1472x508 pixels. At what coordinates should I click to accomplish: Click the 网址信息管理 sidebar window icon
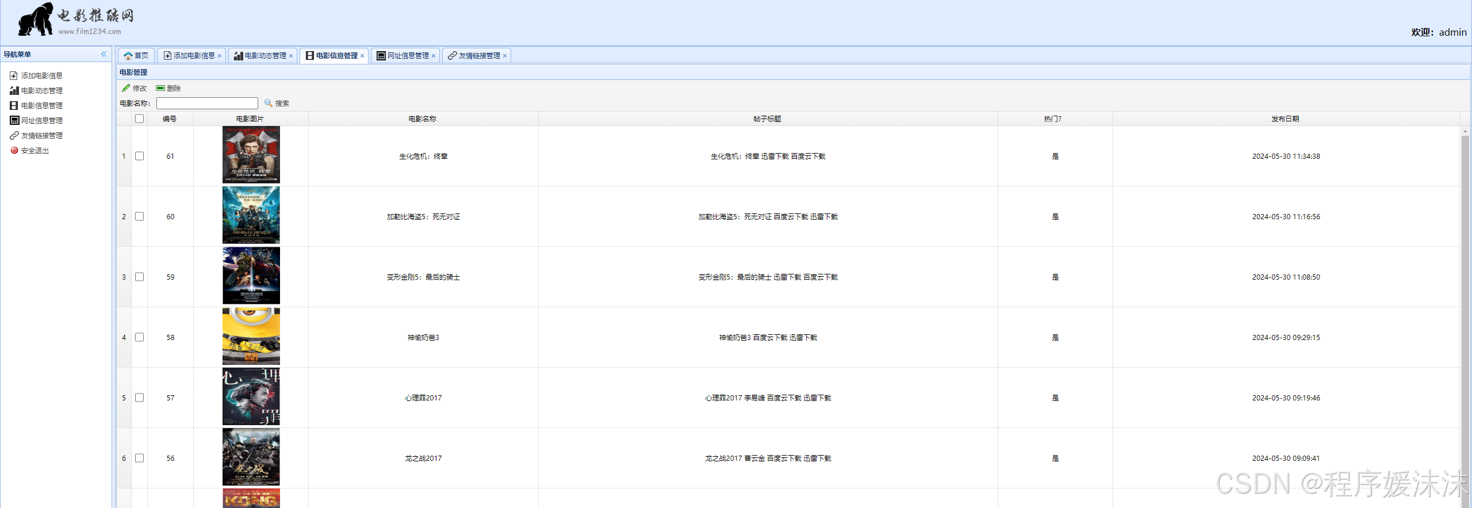[14, 121]
